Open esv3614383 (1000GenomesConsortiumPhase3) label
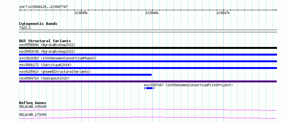Viewport: 286px width, 122px height. pos(58,58)
